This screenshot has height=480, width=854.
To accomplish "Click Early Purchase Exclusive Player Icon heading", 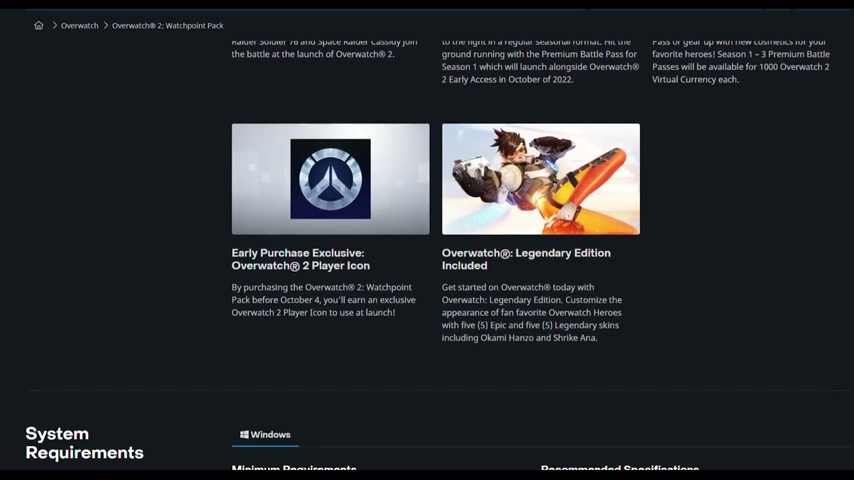I will (x=300, y=259).
